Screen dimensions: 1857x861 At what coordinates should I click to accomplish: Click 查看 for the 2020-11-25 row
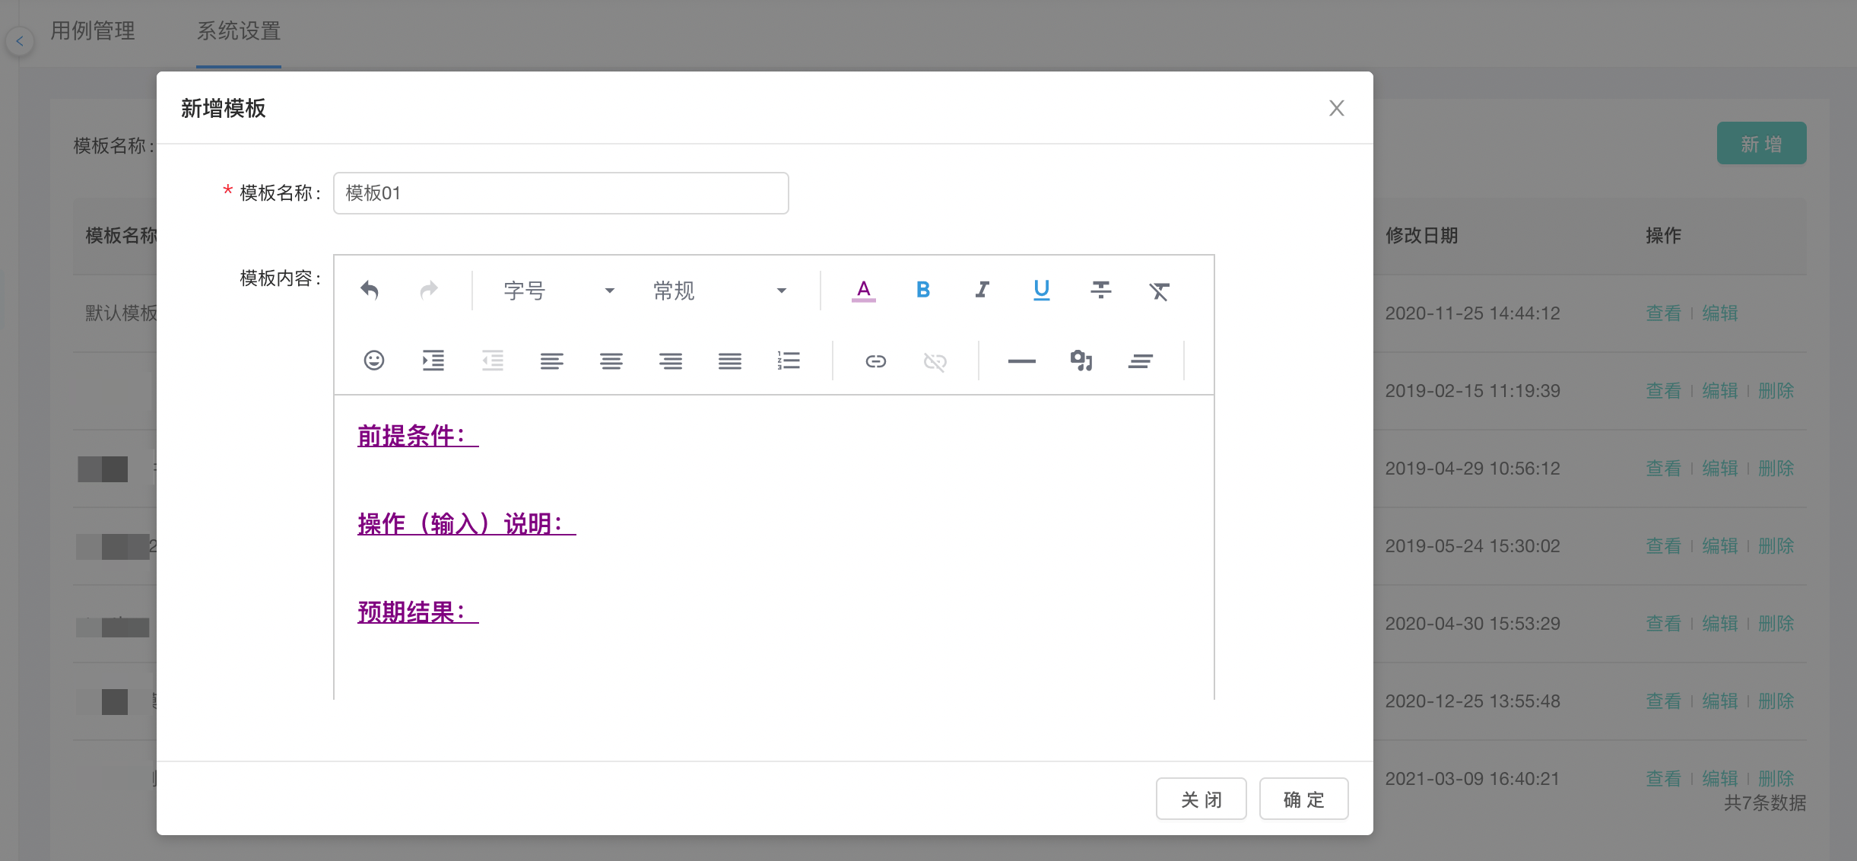(1663, 313)
